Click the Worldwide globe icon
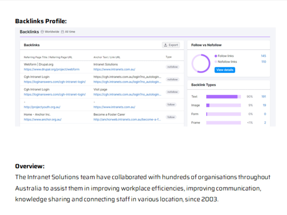Image resolution: width=287 pixels, height=215 pixels. pos(42,32)
